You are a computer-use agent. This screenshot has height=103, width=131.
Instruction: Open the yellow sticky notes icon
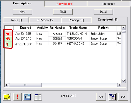pyautogui.click(x=7, y=97)
